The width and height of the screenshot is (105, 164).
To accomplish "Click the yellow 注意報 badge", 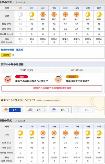I will point(6,55).
